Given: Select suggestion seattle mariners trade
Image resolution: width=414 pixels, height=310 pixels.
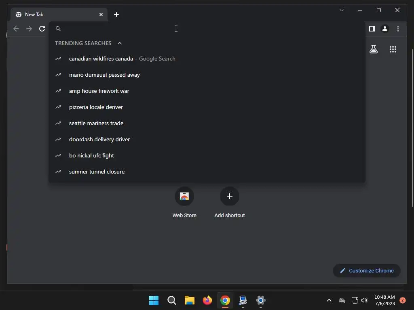Looking at the screenshot, I should [207, 123].
